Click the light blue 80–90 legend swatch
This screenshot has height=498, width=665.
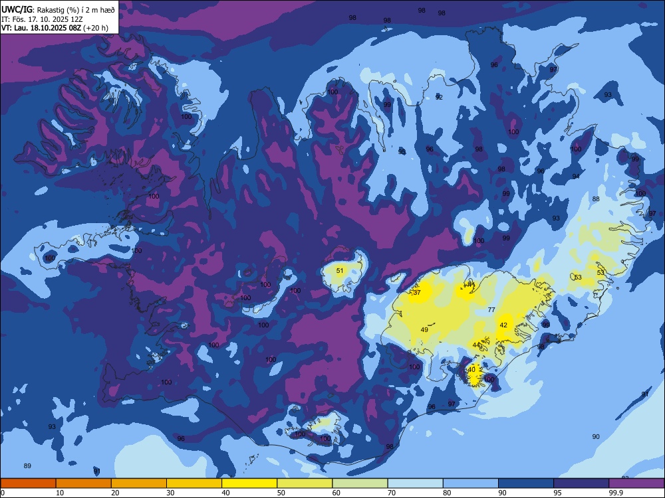tap(471, 483)
